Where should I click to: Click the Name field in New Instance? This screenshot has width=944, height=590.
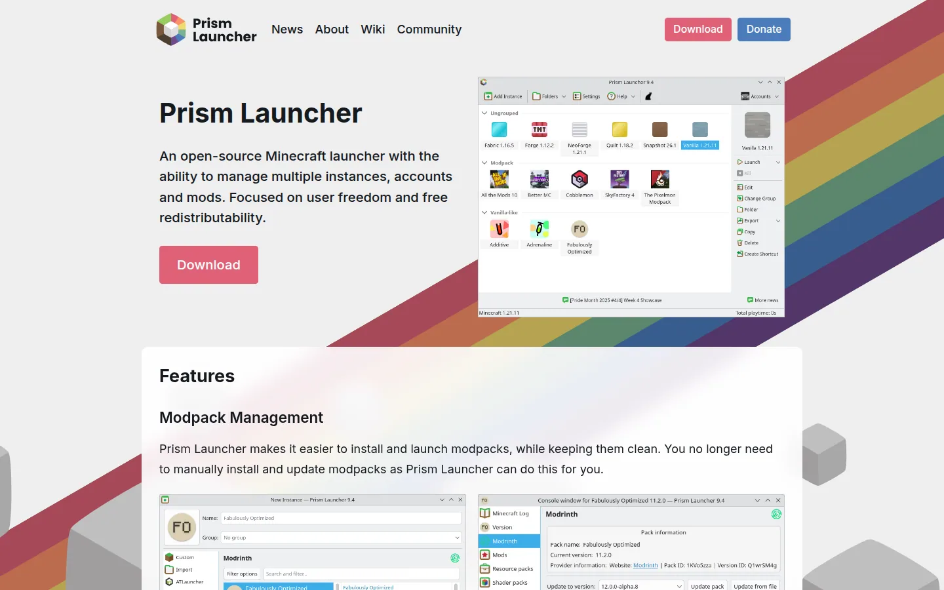pyautogui.click(x=341, y=518)
